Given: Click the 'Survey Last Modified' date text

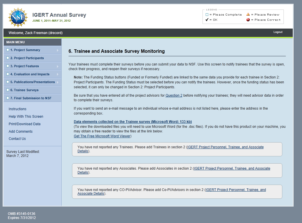Looking at the screenshot, I should [x=23, y=154].
